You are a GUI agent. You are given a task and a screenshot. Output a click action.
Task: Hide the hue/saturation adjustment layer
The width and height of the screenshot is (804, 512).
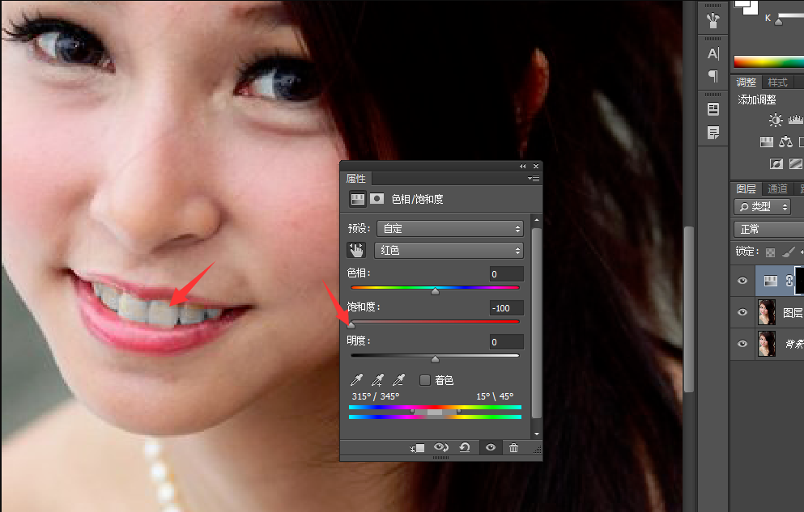(742, 281)
